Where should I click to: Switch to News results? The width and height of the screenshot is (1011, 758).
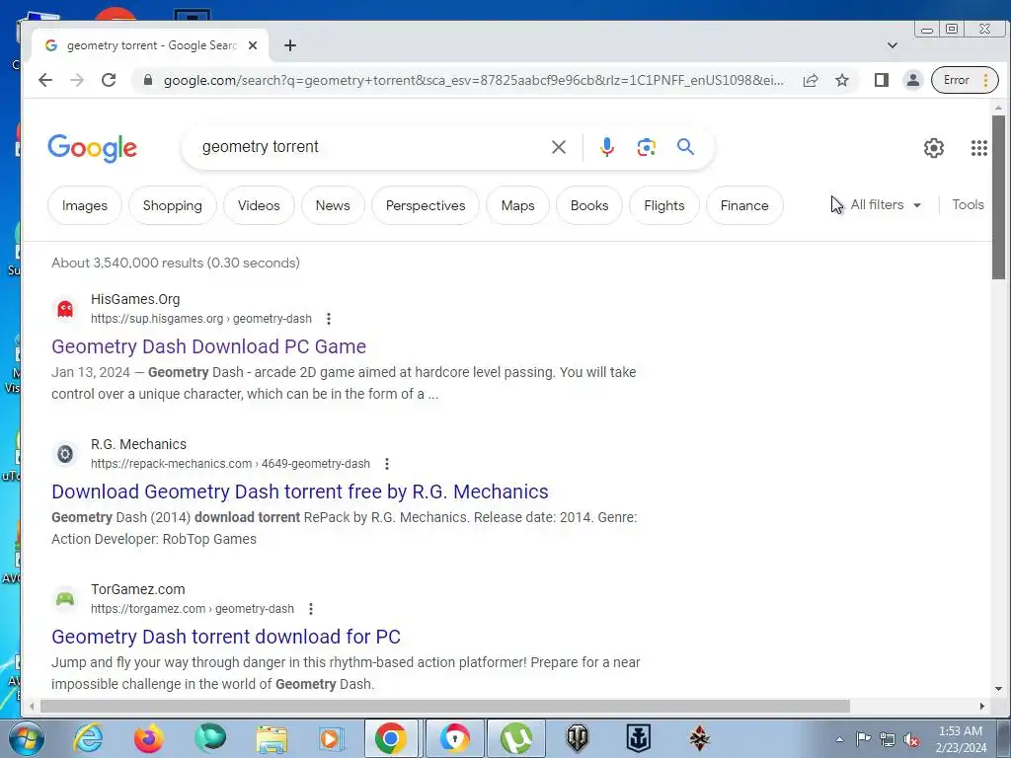333,205
